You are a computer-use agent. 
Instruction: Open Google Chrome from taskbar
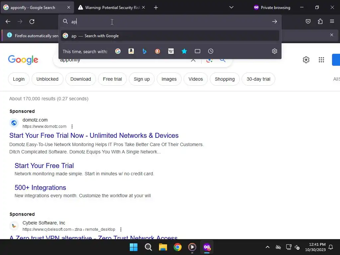click(x=178, y=247)
